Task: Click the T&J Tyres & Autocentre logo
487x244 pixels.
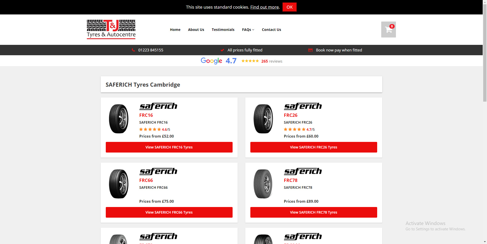Action: 111,29
